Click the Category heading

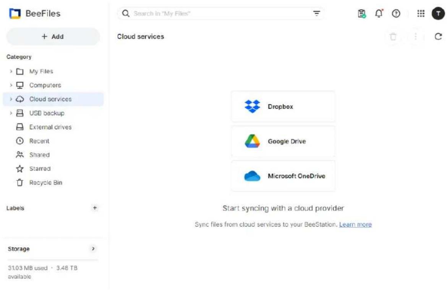point(19,57)
